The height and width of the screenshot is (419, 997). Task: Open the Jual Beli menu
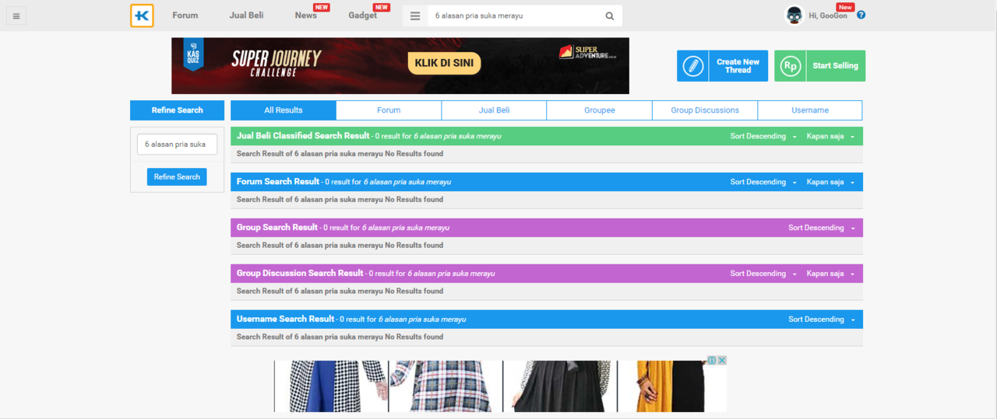(x=246, y=16)
